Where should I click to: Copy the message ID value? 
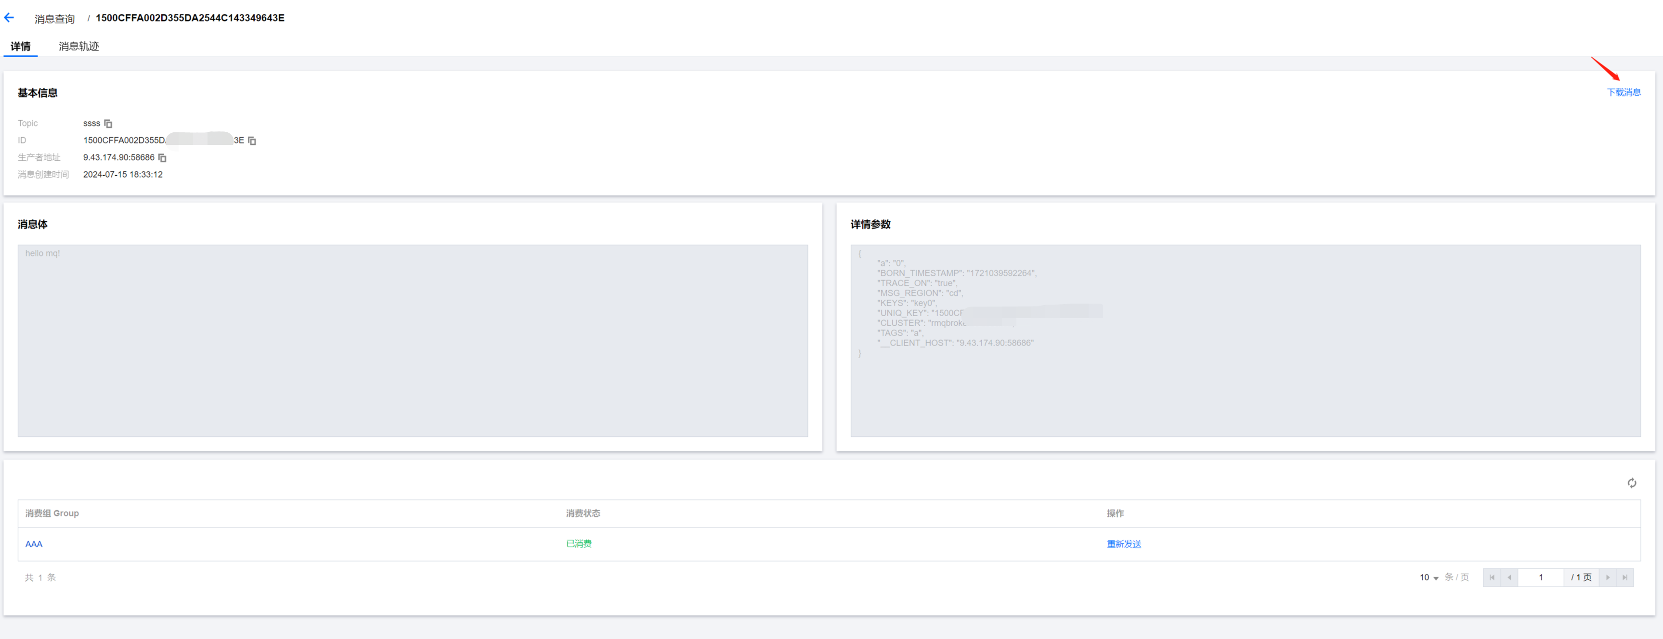252,141
